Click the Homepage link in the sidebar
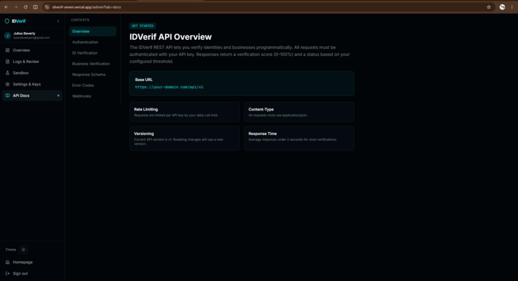Screen dimensions: 518x281 32,262
